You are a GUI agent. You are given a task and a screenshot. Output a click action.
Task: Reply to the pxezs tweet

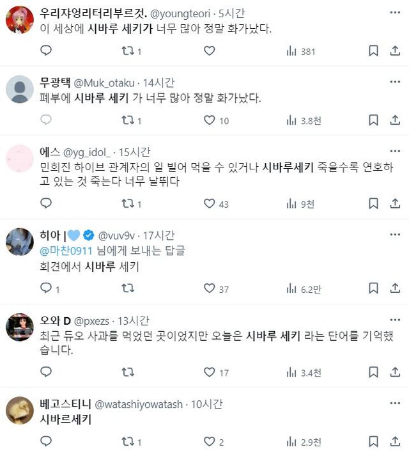(x=45, y=372)
